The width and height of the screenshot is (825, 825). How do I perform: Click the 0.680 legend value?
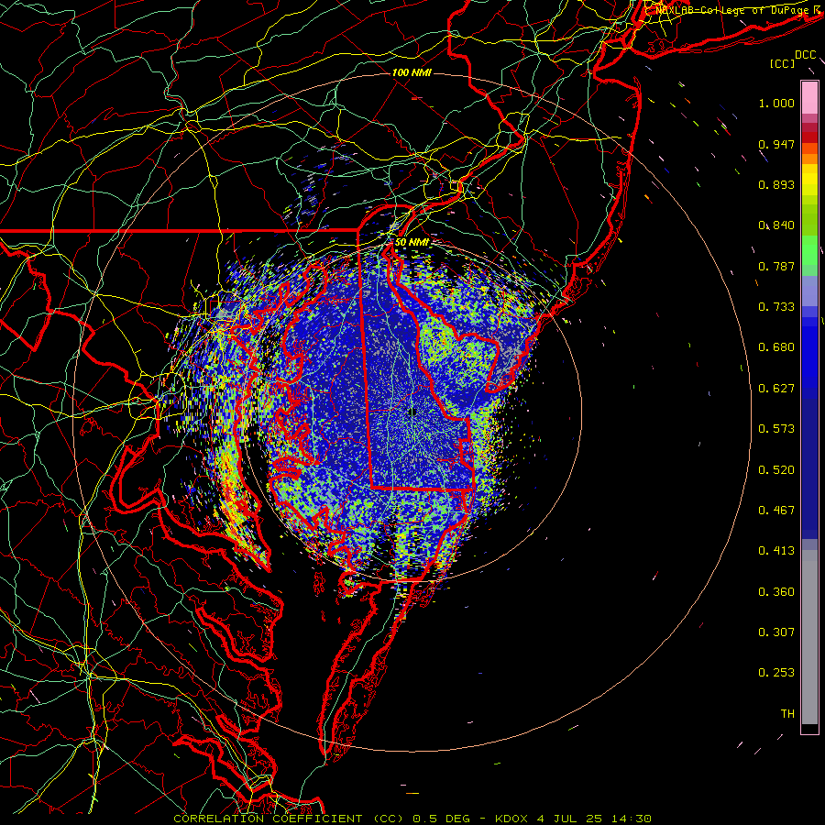pos(776,347)
